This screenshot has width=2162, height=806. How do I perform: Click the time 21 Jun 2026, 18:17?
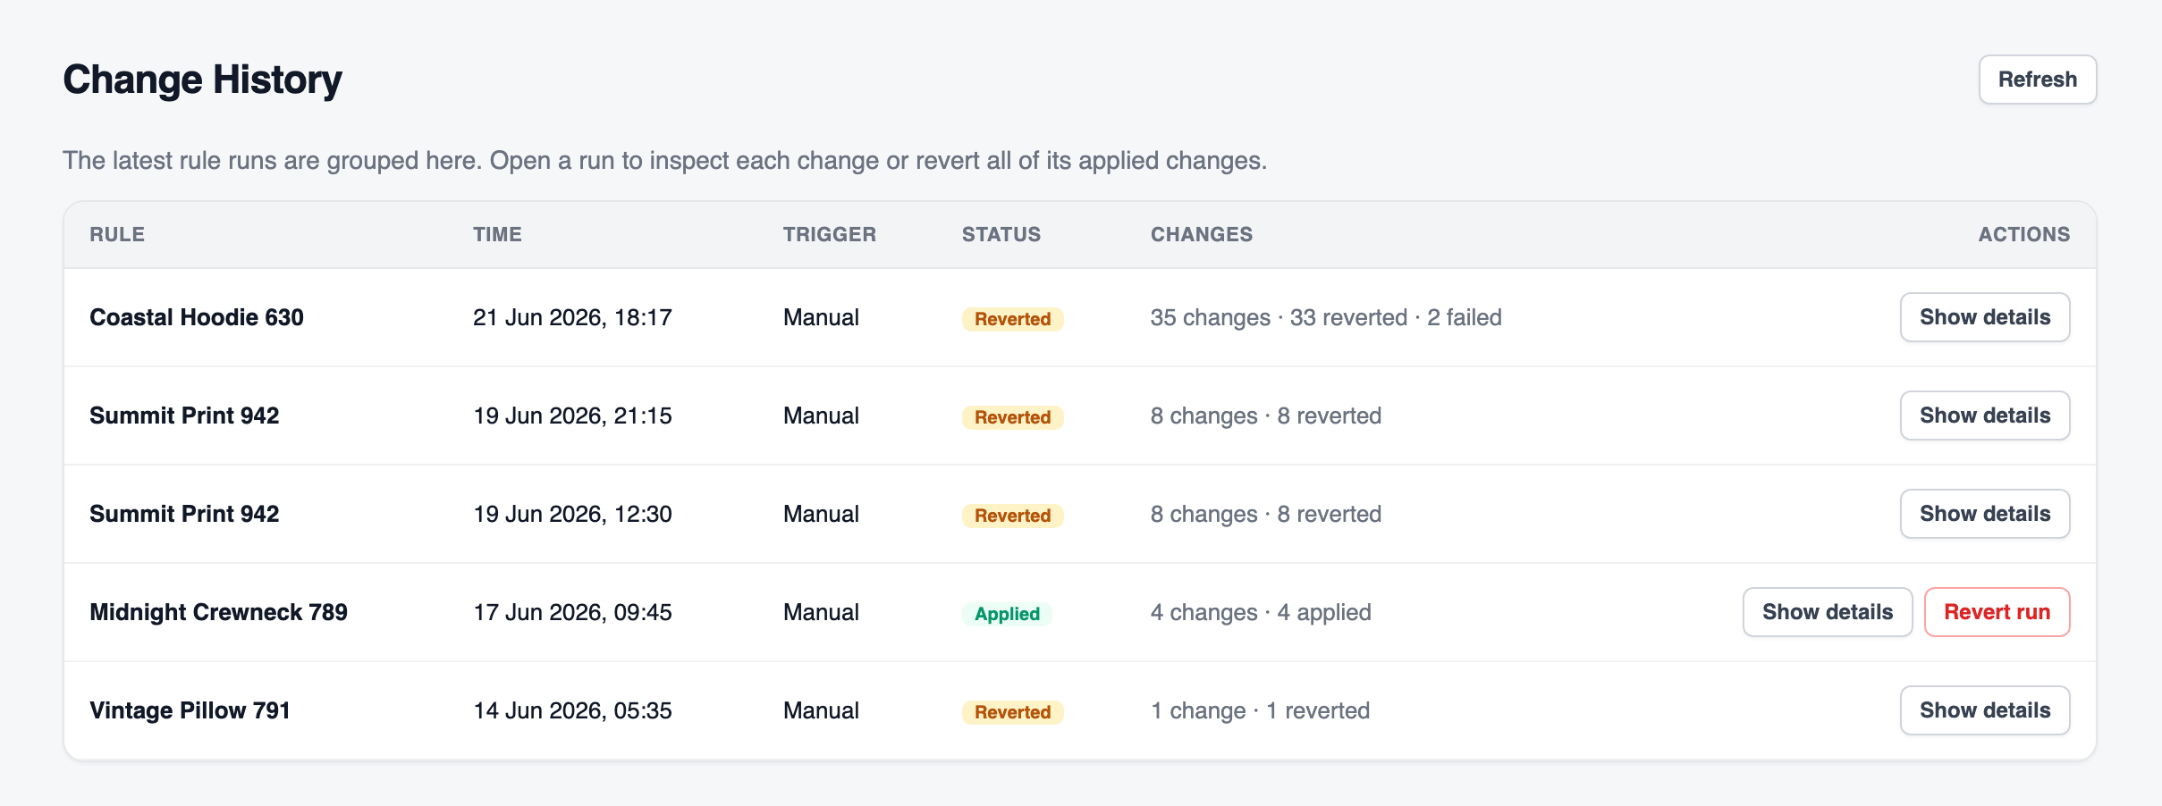coord(572,317)
